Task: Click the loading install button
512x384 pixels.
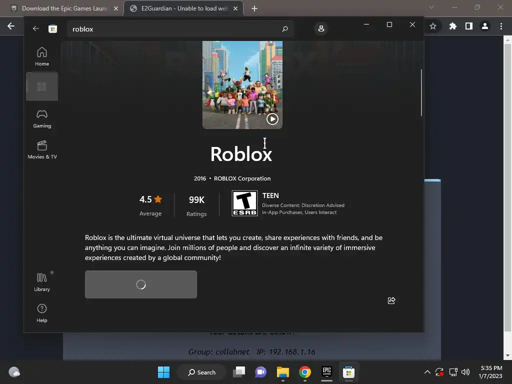Action: 140,284
